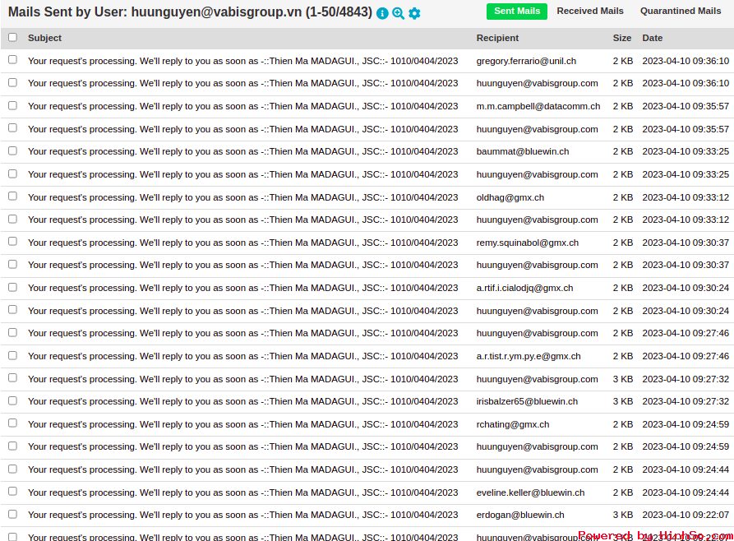734x541 pixels.
Task: Open the mail subject sent to oldhag@gmx.ch
Action: tap(243, 197)
